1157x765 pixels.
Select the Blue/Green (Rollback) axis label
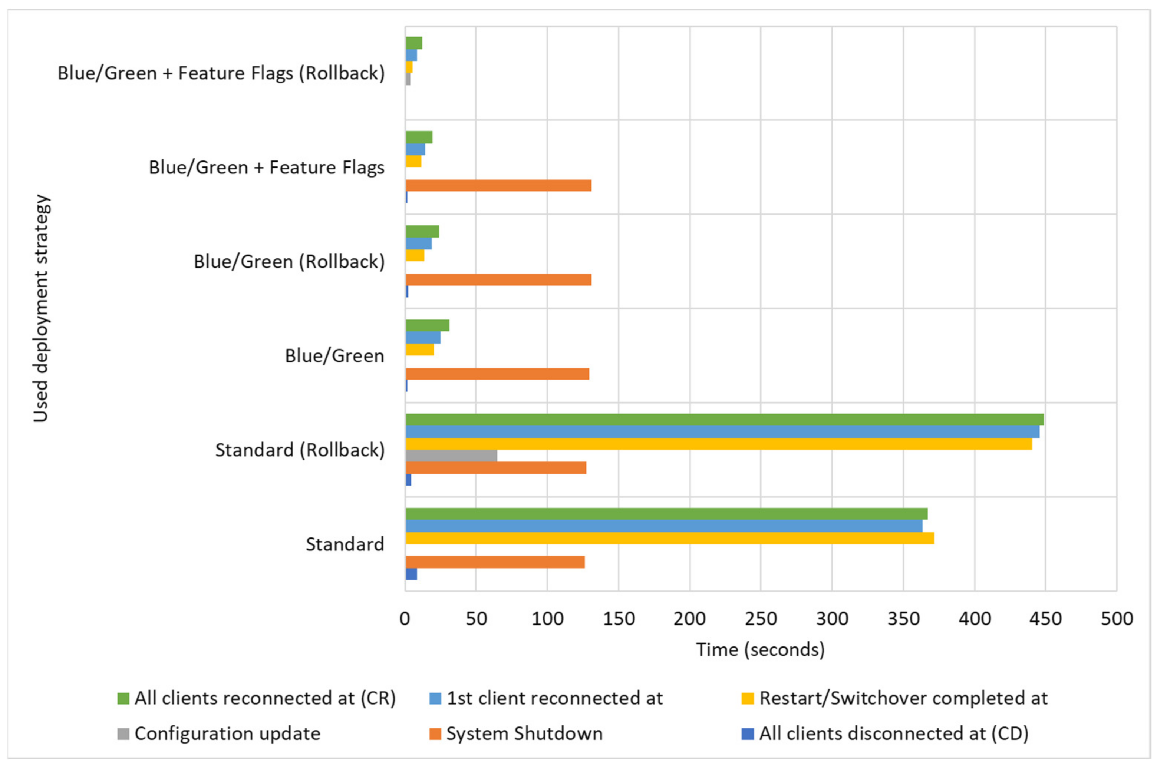(x=289, y=262)
